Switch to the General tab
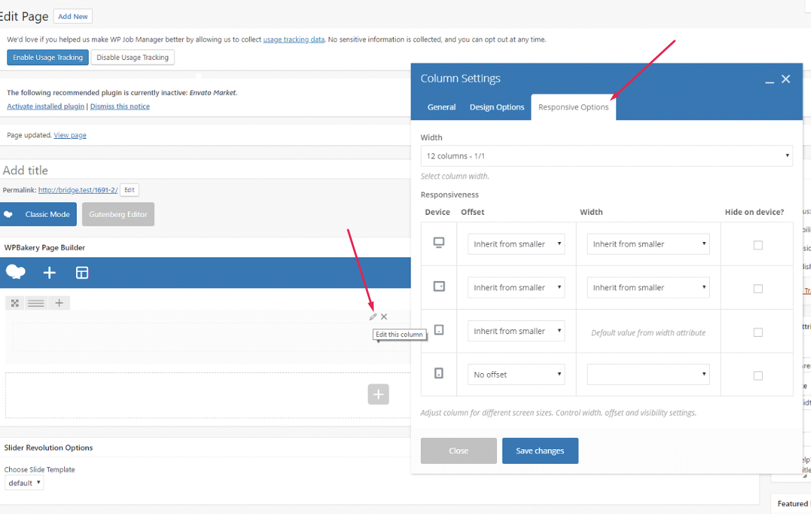The width and height of the screenshot is (811, 514). point(441,107)
